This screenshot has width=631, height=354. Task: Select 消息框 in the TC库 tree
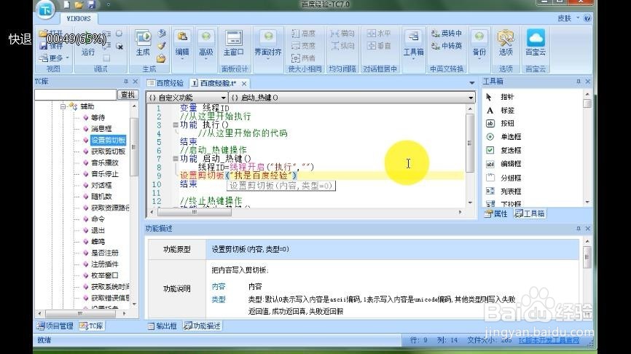pos(101,129)
